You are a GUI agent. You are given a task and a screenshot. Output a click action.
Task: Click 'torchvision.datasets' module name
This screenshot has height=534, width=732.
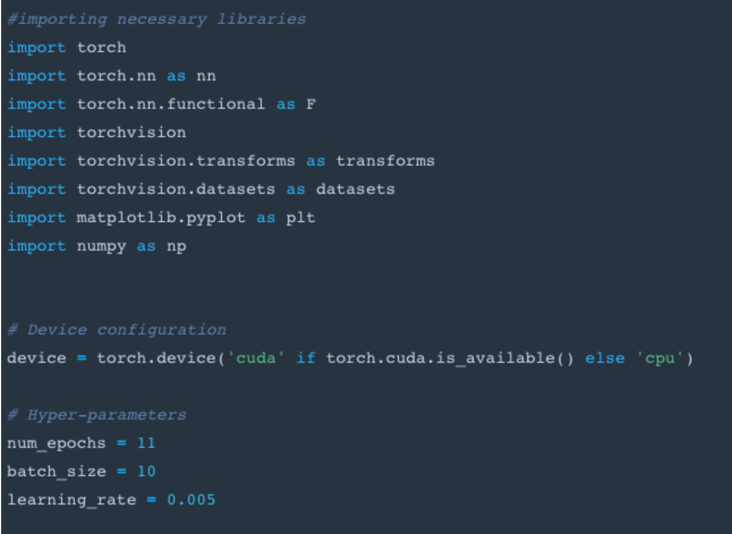point(176,189)
